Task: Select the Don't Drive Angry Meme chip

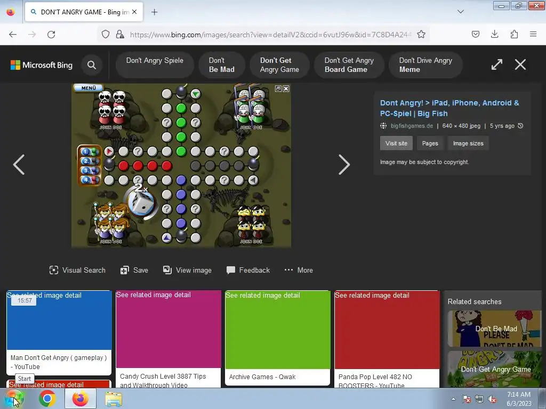Action: tap(425, 64)
